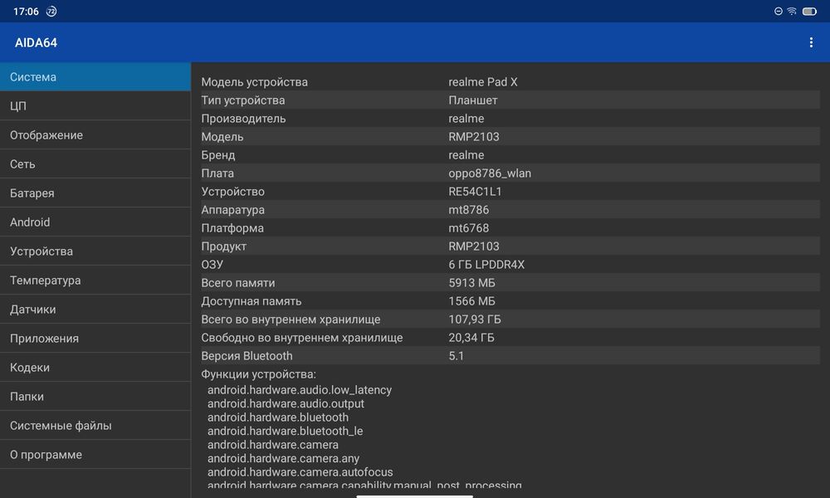Viewport: 830px width, 498px height.
Task: Show the Устройства section
Action: tap(95, 251)
